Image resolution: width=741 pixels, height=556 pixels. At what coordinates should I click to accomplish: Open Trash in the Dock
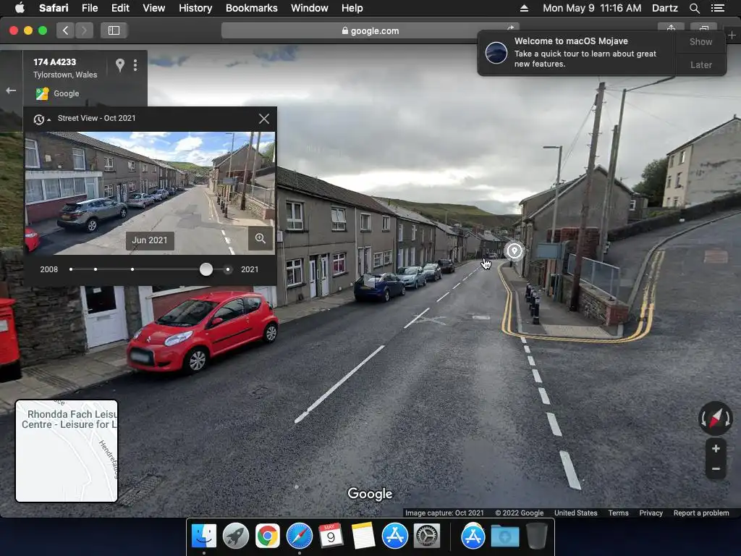537,536
